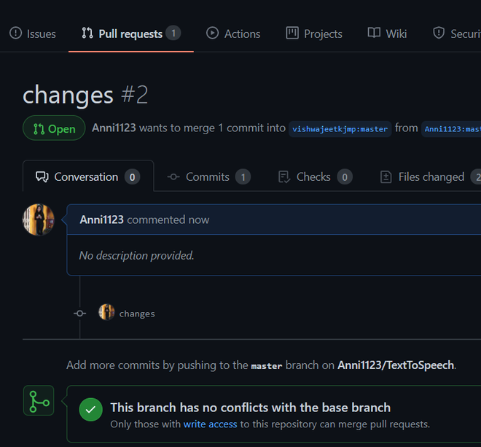Click the Pull requests icon in navigation

click(x=87, y=34)
